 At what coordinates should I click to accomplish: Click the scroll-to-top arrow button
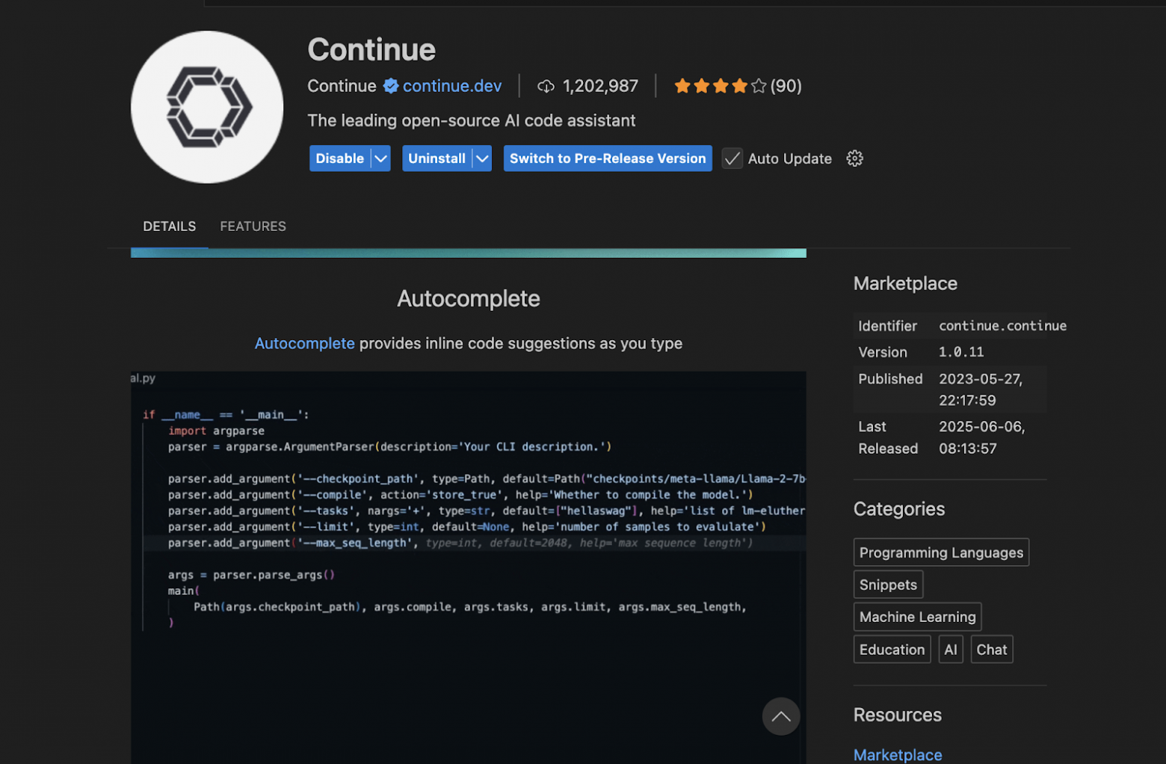[780, 716]
